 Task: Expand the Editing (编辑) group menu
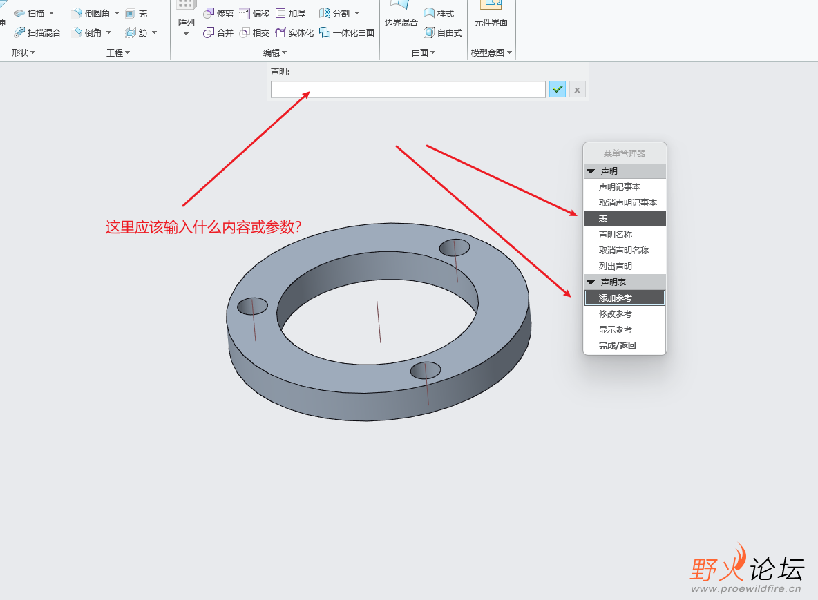tap(275, 52)
